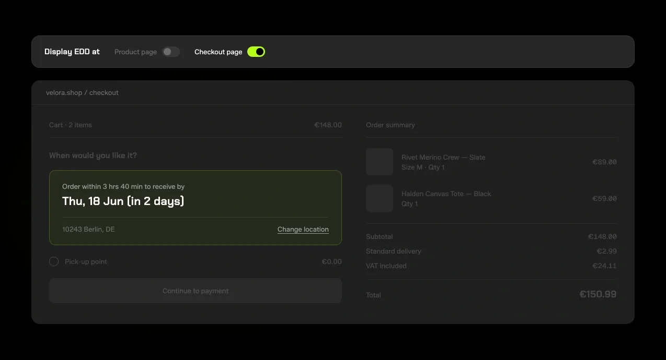Open the Halden Canvas Tote product thumbnail
666x360 pixels.
pyautogui.click(x=380, y=198)
